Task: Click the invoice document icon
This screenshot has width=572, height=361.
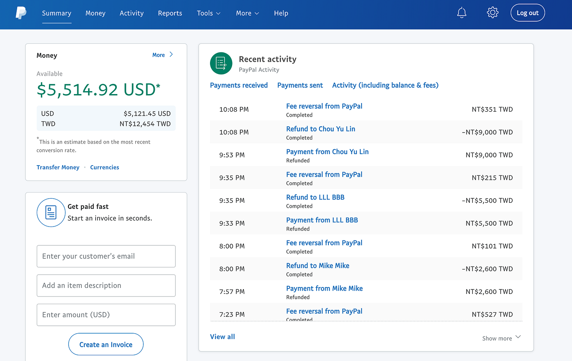Action: click(x=51, y=213)
